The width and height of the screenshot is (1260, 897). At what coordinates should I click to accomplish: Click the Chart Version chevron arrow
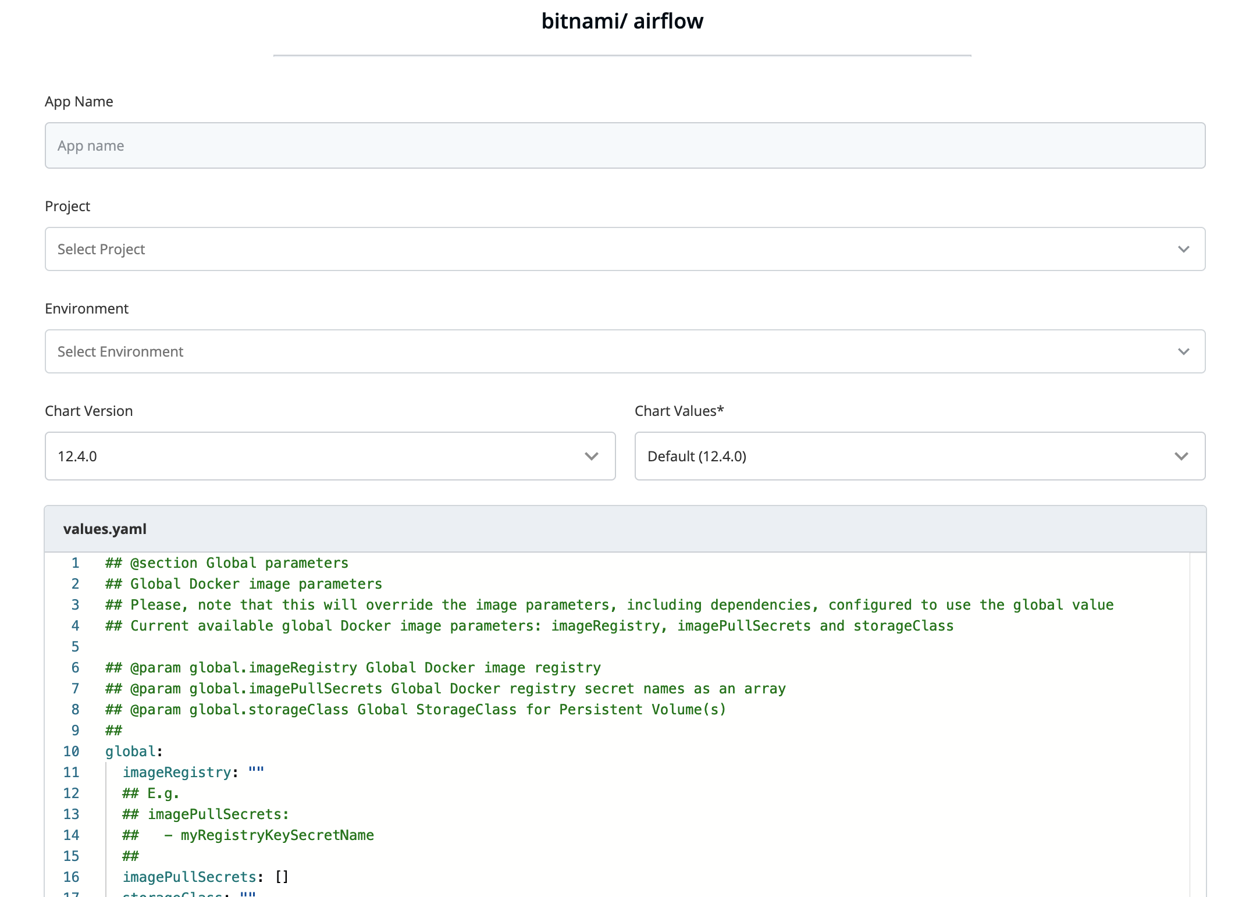point(591,456)
